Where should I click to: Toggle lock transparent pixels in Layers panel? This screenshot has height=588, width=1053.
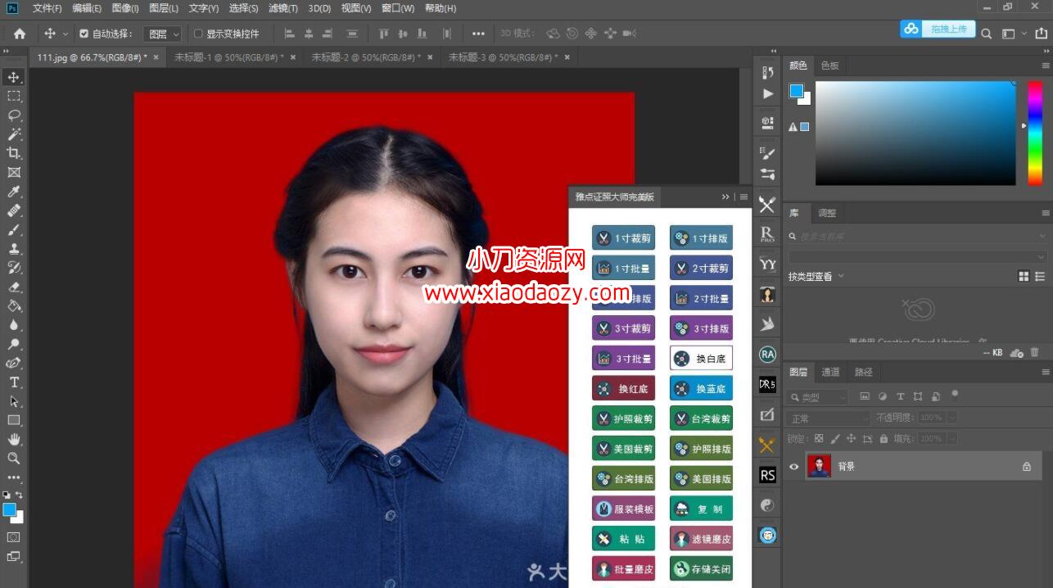coord(819,439)
